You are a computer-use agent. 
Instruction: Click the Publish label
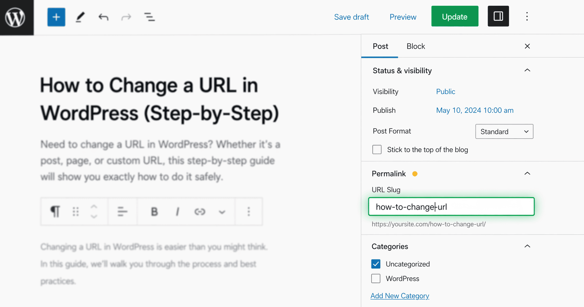pyautogui.click(x=384, y=110)
